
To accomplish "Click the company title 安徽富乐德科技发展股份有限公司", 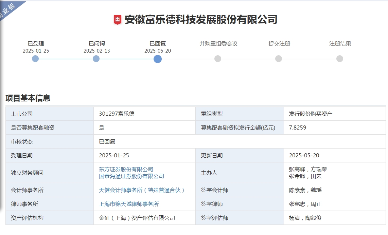I will tap(201, 20).
